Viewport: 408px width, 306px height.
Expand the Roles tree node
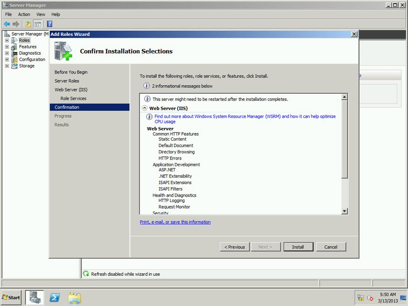(7, 40)
